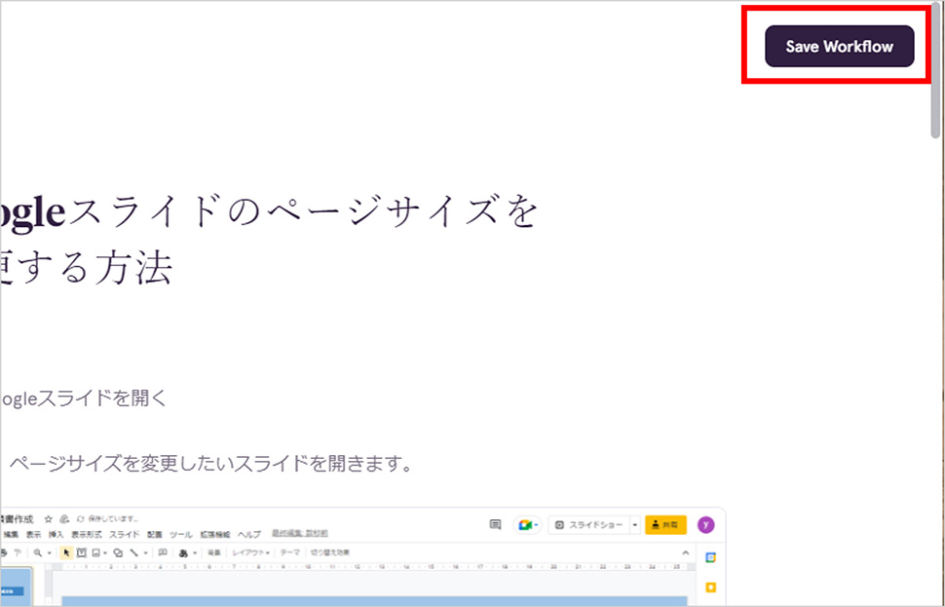
Task: Click the テーマ theme button
Action: click(290, 552)
